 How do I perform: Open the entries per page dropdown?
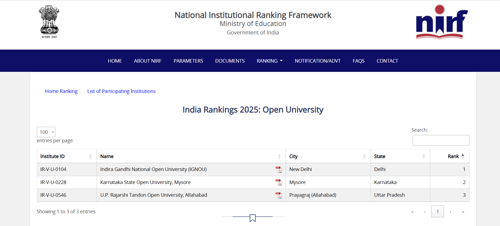tap(46, 132)
